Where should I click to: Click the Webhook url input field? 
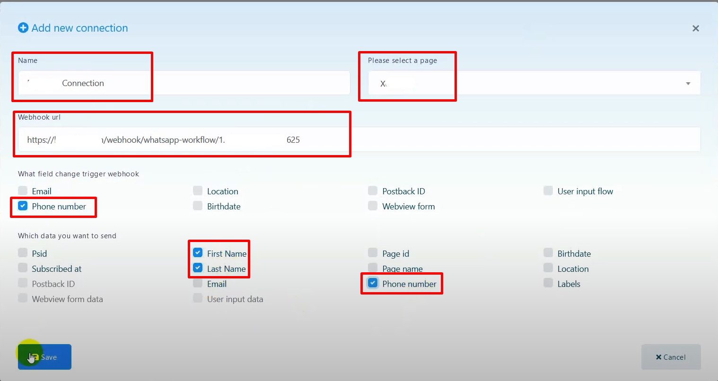359,140
